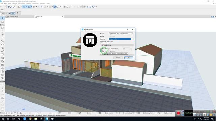Image resolution: width=216 pixels, height=121 pixels.
Task: Toggle the Optimize the geometry checkbox
Action: 101,51
